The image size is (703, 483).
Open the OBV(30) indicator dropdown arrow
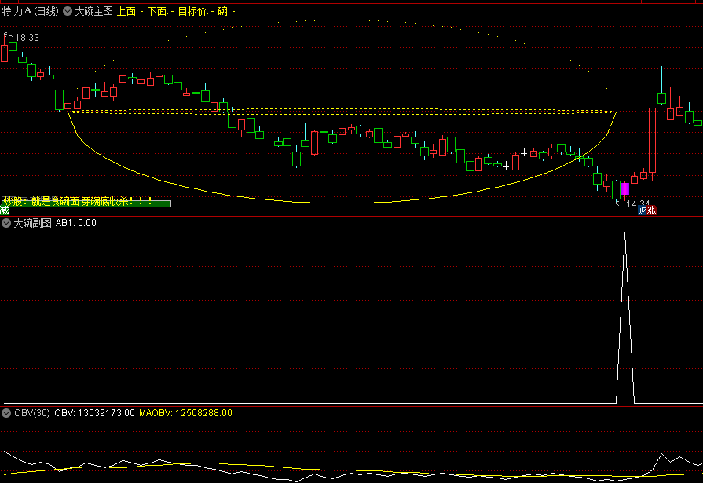pos(5,413)
